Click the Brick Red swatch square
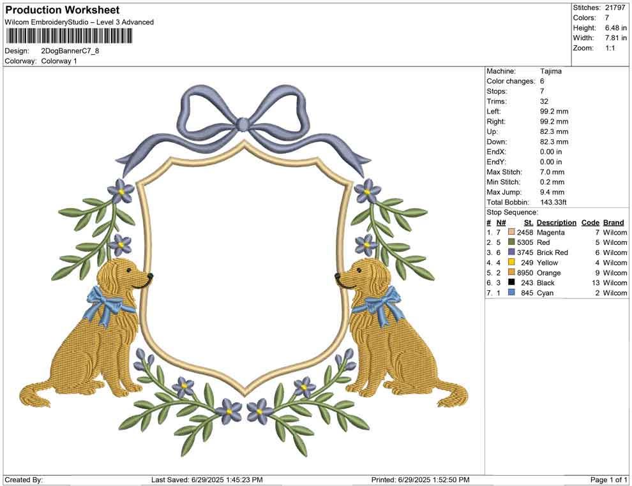 513,253
